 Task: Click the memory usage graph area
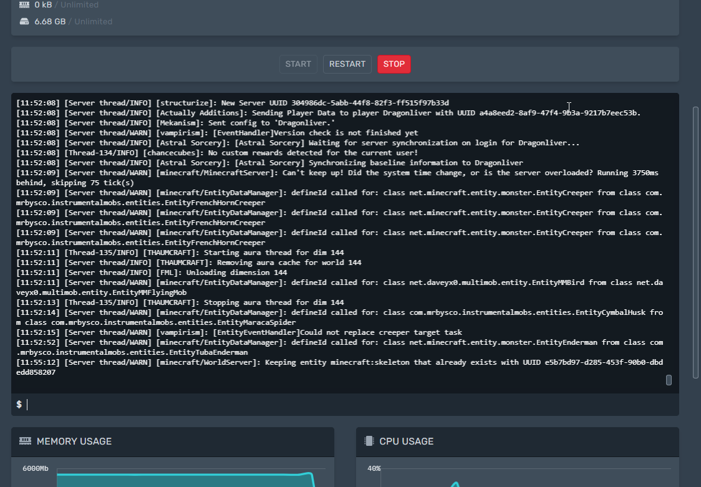[181, 481]
